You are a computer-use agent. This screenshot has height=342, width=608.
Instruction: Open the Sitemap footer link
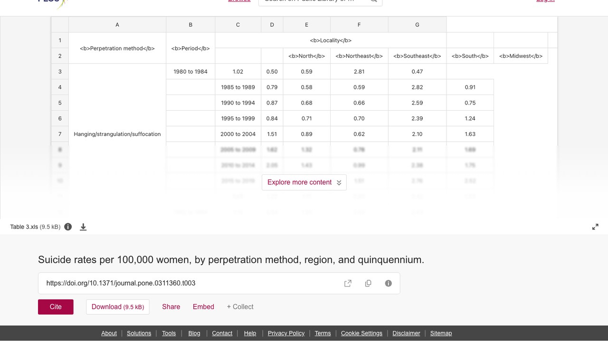(x=441, y=333)
